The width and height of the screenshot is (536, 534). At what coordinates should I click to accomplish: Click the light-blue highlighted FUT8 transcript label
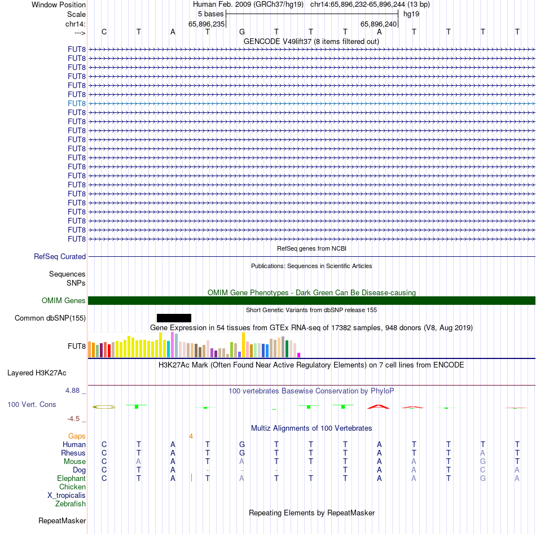point(77,103)
